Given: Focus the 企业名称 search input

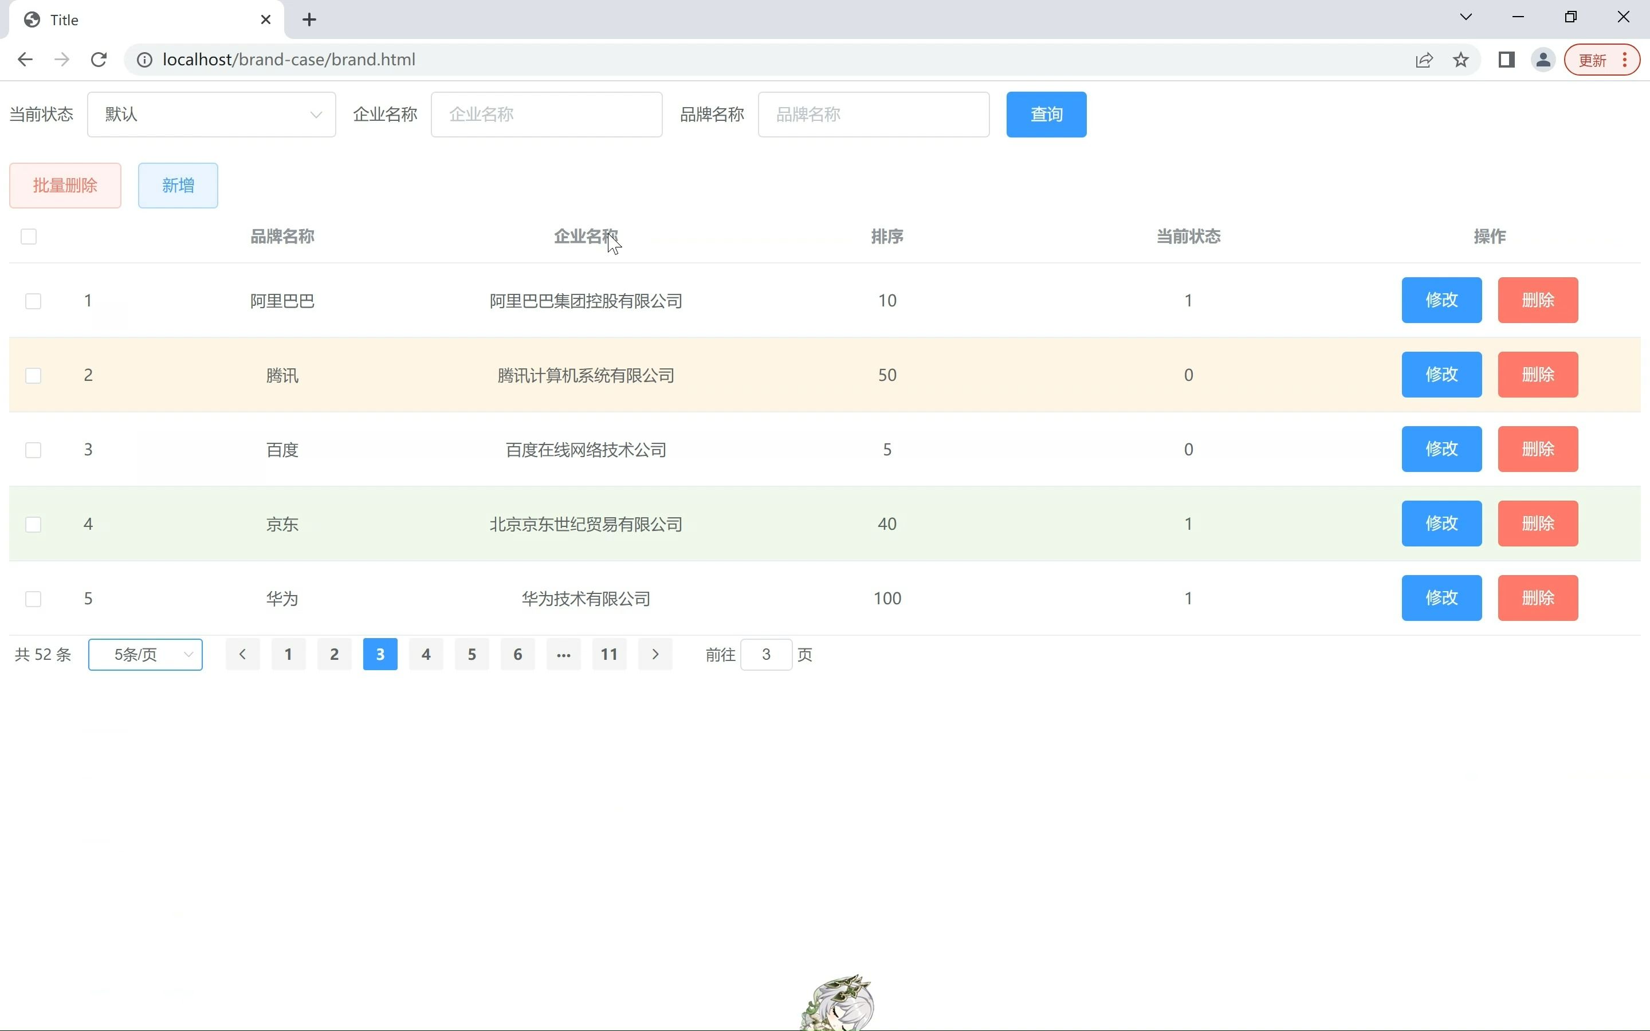Looking at the screenshot, I should click(x=547, y=115).
